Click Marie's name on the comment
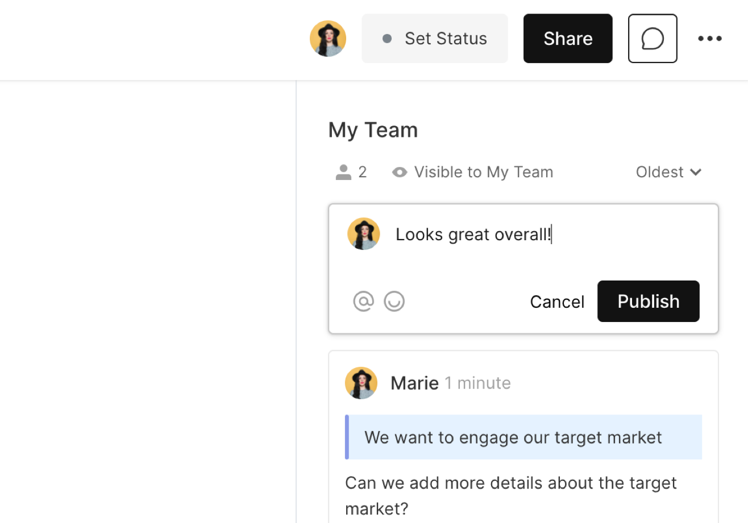 point(414,383)
